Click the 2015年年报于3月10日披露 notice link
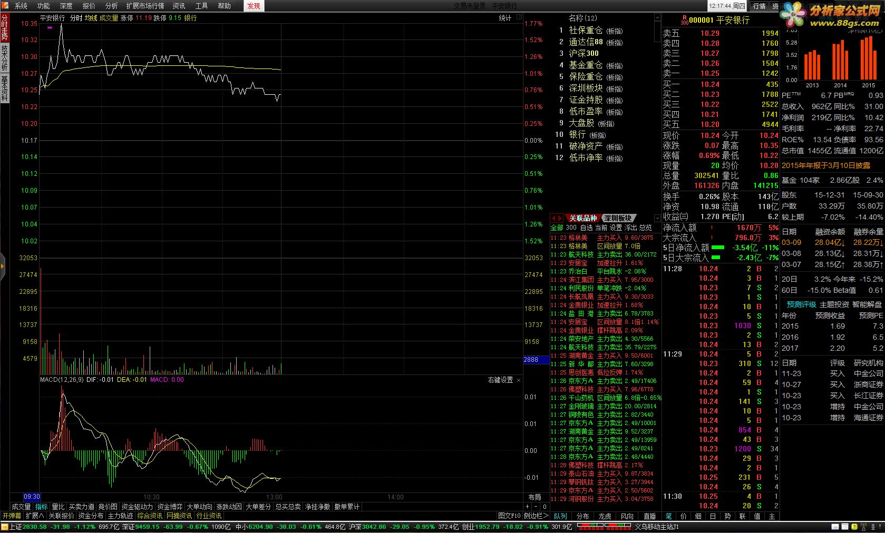Screen dimensions: 885x533 point(825,165)
